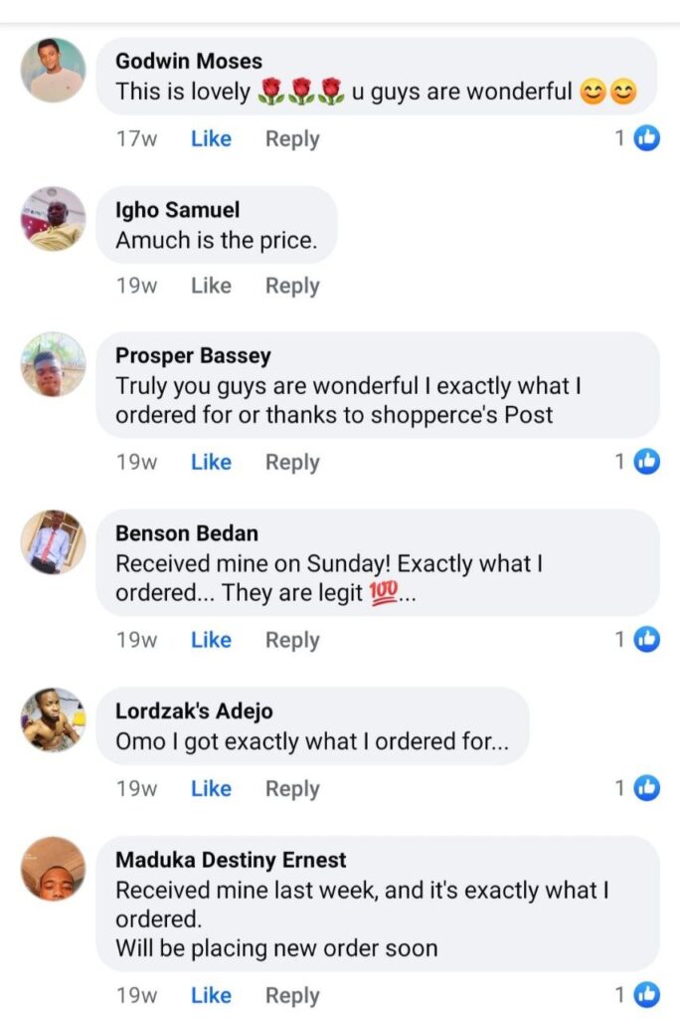Tap Prosper Bassey's avatar
This screenshot has height=1019, width=680.
tap(54, 364)
